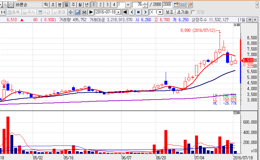Maximize the chart pane next to [1일]
The image size is (260, 160).
click(250, 20)
